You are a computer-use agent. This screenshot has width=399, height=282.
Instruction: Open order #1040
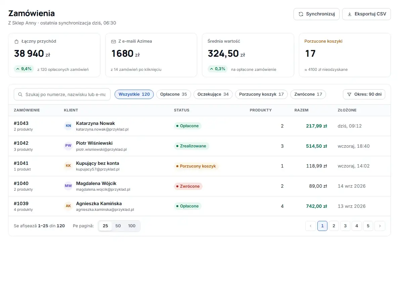tap(21, 183)
